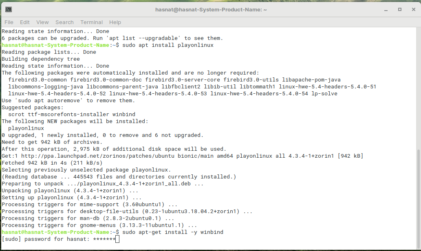Open the Help menu
This screenshot has width=421, height=251.
pyautogui.click(x=115, y=22)
